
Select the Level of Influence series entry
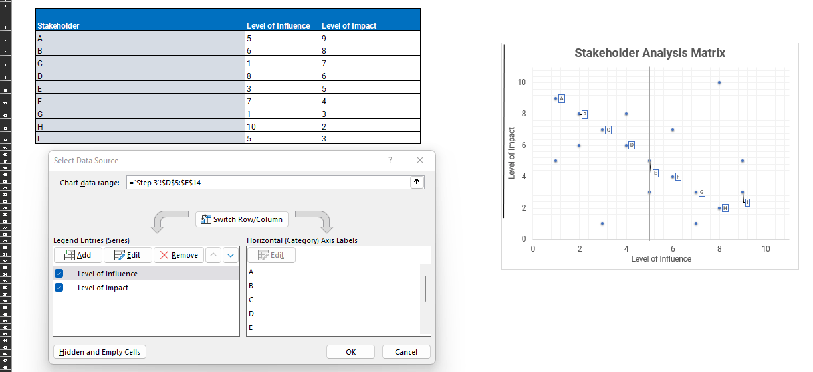coord(146,274)
